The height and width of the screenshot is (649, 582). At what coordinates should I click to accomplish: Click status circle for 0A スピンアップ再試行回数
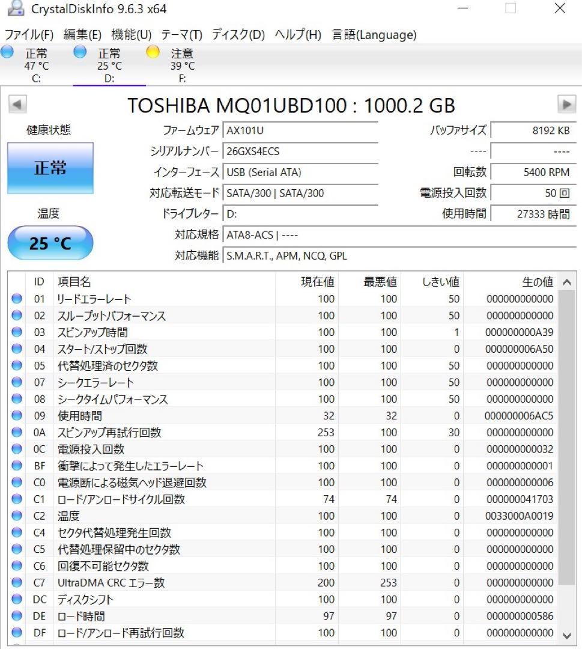point(17,432)
